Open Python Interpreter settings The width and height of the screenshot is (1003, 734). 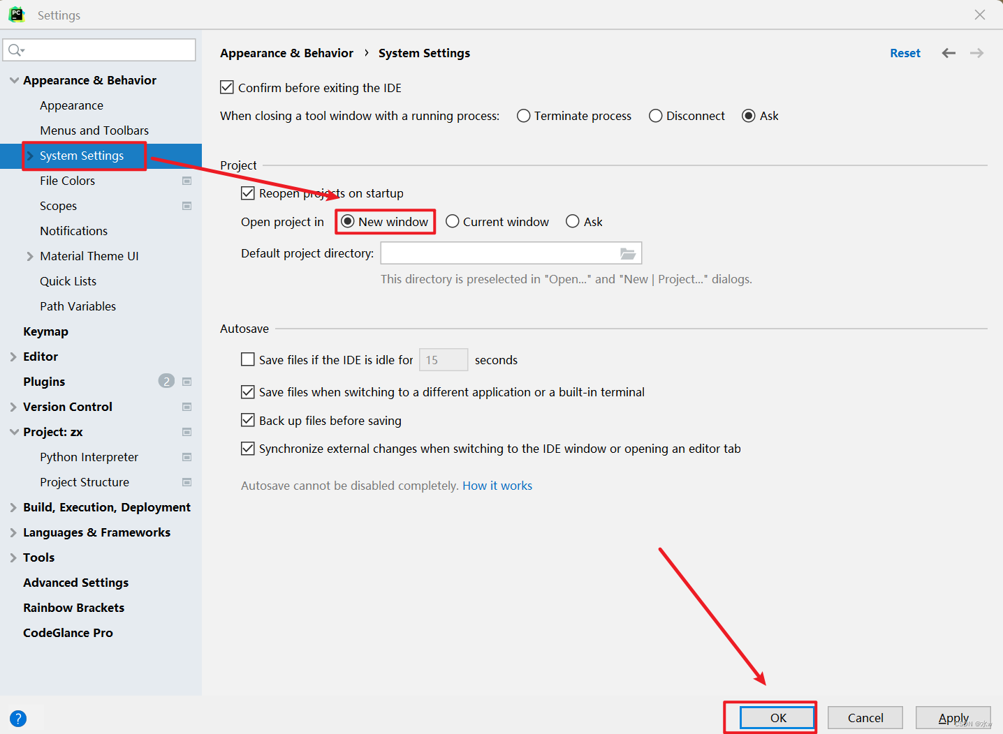[89, 457]
